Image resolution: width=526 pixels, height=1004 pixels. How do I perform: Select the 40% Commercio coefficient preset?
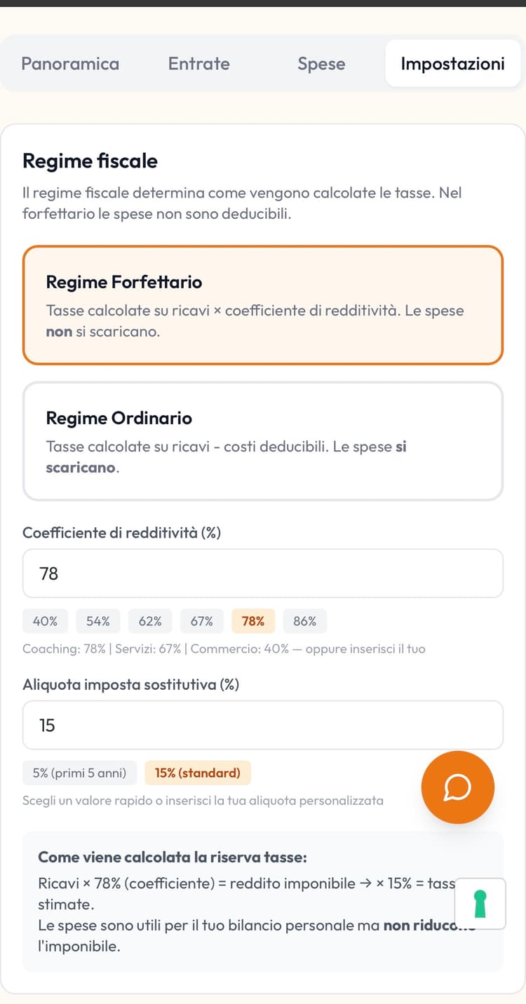(x=45, y=620)
